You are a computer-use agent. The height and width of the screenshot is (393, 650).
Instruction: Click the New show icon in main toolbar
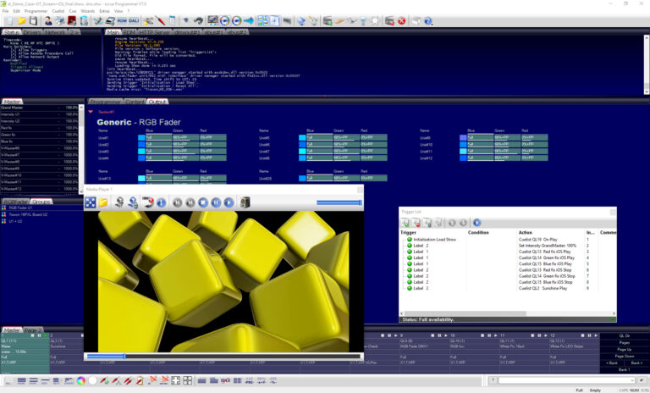pos(9,20)
